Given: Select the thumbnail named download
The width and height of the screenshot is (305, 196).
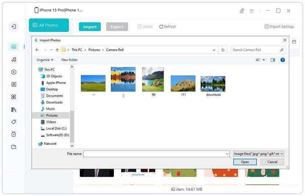Looking at the screenshot, I should pos(213,84).
